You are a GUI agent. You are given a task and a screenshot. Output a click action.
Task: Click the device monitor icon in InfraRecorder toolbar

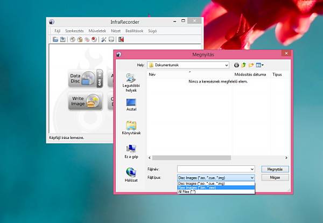coord(111,39)
